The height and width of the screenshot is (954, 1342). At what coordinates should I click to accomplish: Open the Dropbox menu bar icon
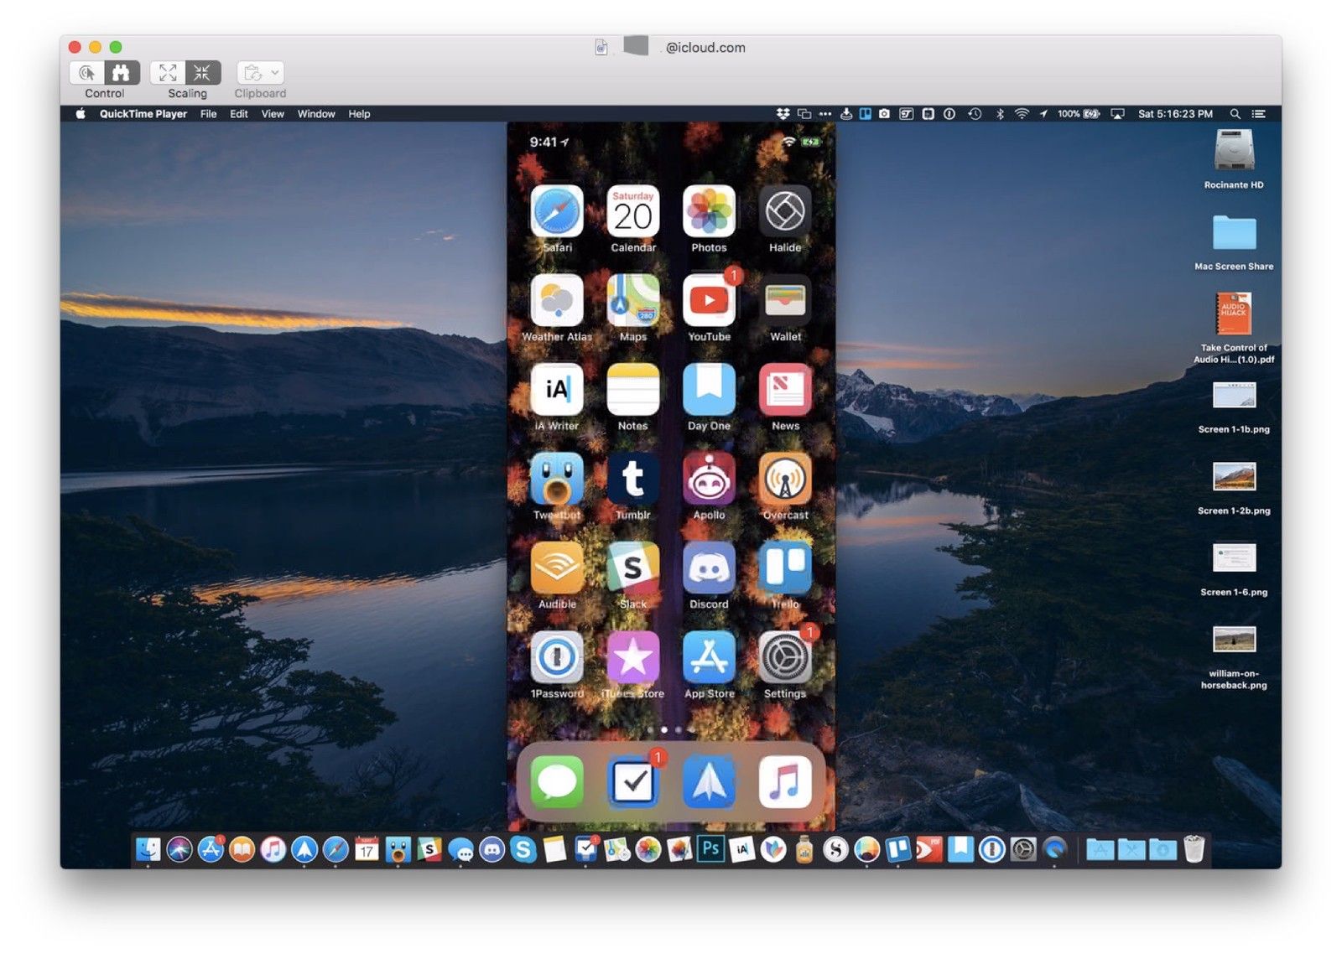783,113
